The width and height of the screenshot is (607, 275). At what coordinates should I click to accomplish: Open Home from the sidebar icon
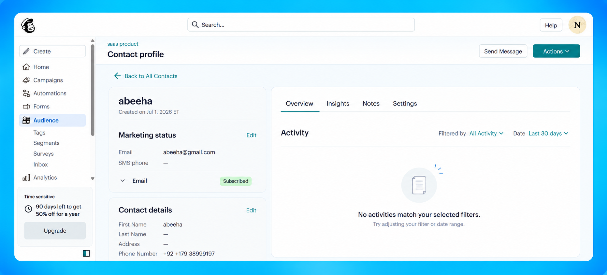click(x=26, y=67)
